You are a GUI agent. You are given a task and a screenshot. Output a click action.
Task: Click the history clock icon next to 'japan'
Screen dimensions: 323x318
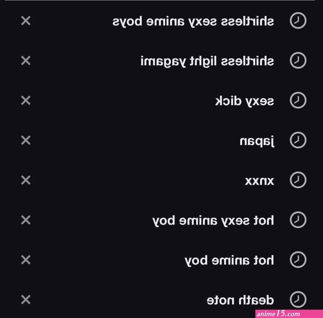[298, 140]
